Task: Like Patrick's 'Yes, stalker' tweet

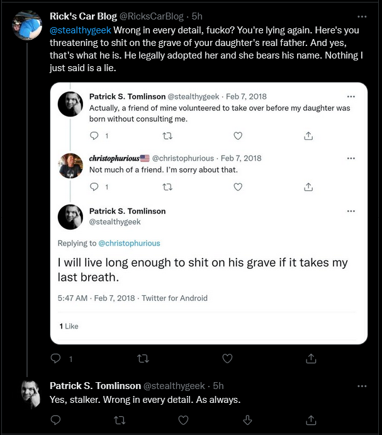Action: [183, 420]
